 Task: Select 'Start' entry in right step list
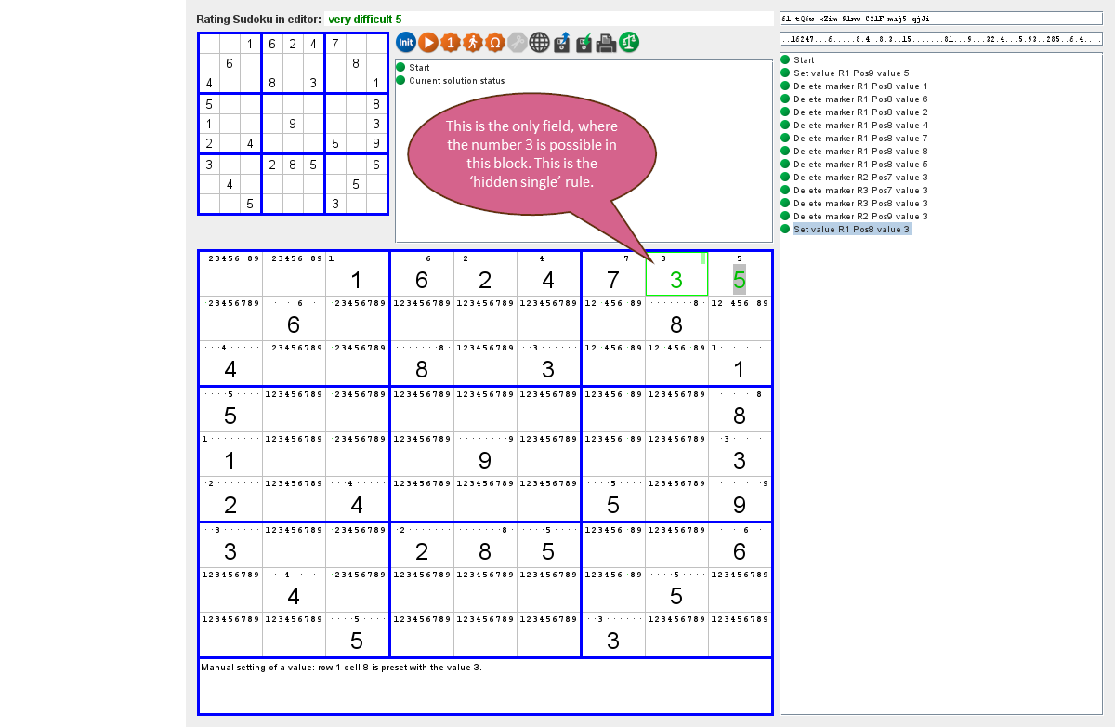[x=797, y=59]
